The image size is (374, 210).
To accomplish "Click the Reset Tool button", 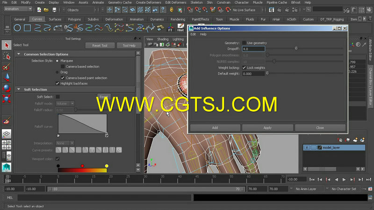I will (x=100, y=45).
